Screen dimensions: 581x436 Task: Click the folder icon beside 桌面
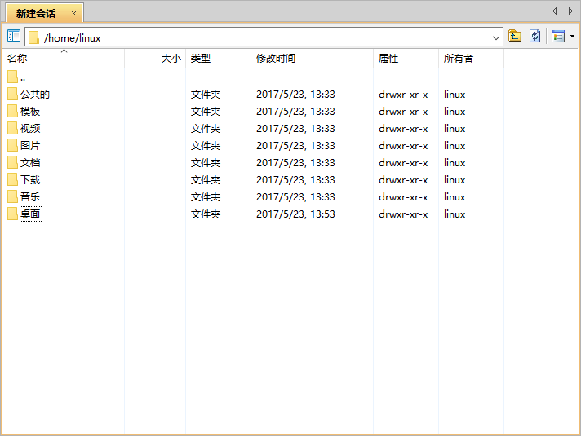click(x=12, y=214)
